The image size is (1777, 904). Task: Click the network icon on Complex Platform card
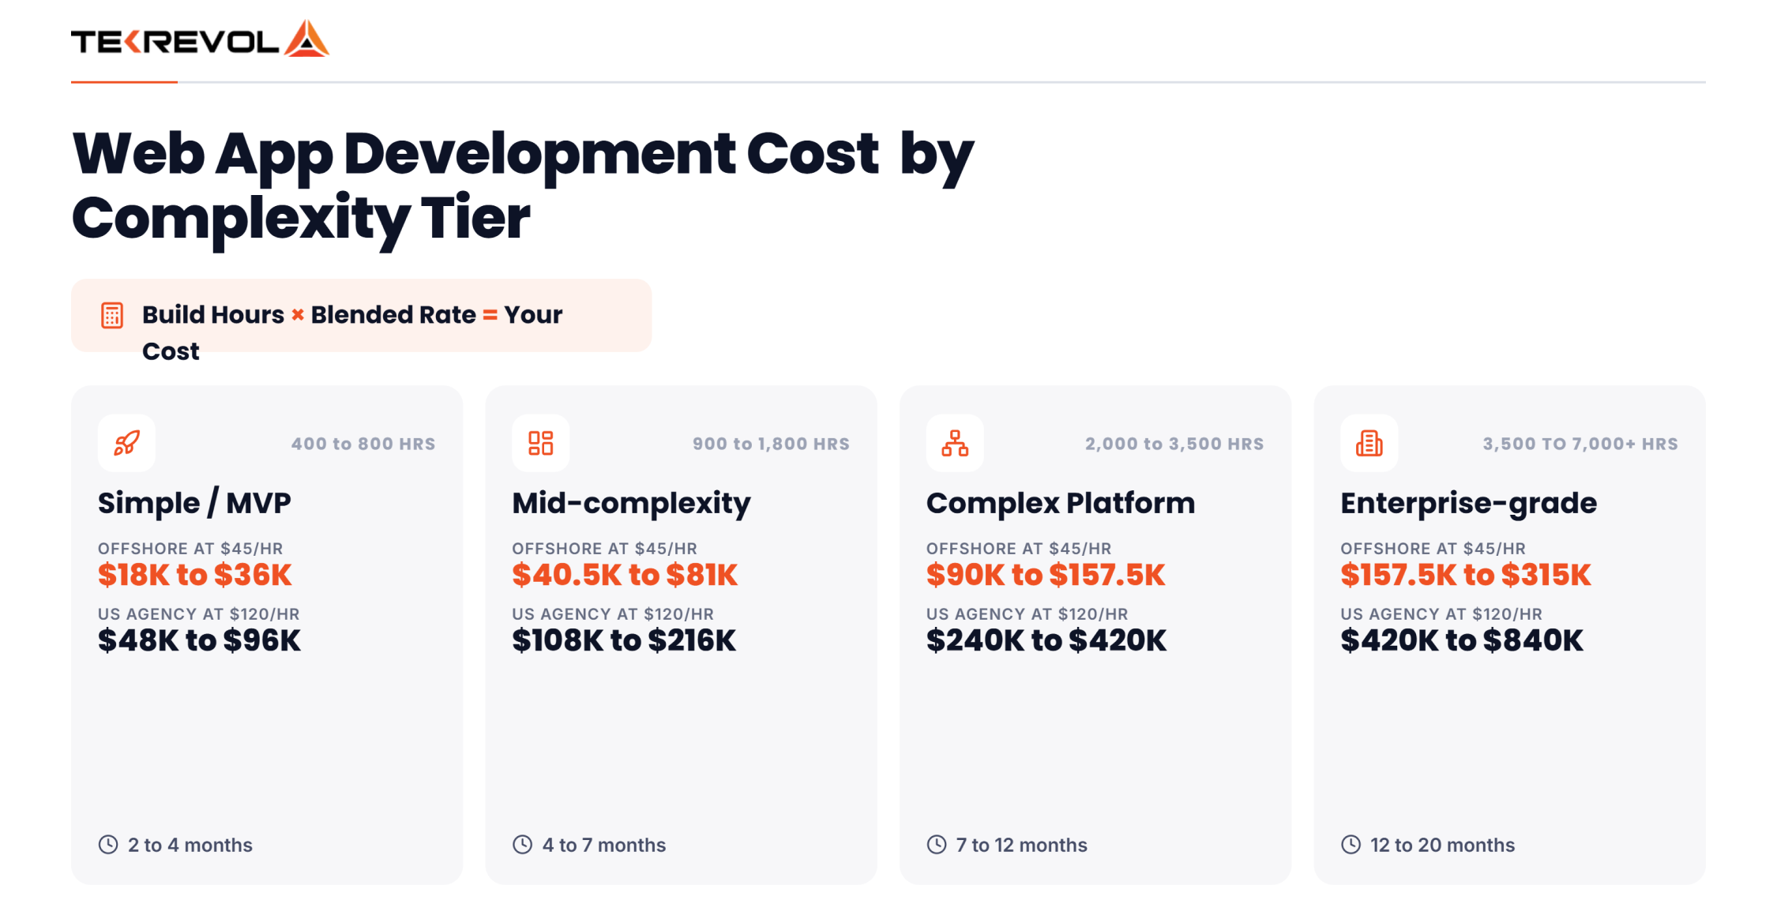[955, 443]
